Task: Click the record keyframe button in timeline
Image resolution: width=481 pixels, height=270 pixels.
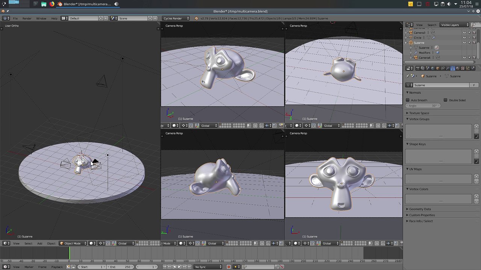Action: click(x=228, y=267)
